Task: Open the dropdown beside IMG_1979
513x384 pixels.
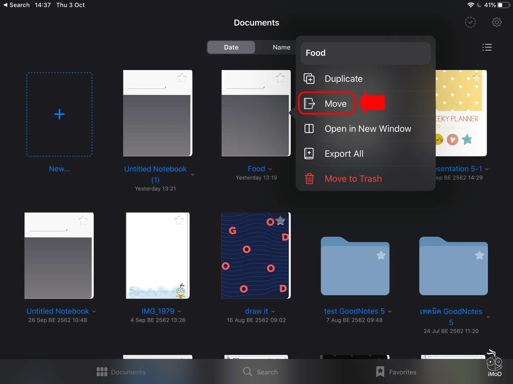Action: coord(179,311)
